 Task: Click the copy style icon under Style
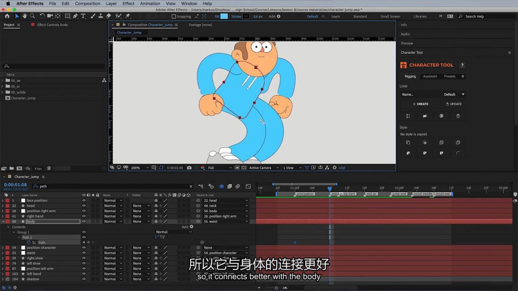408,142
